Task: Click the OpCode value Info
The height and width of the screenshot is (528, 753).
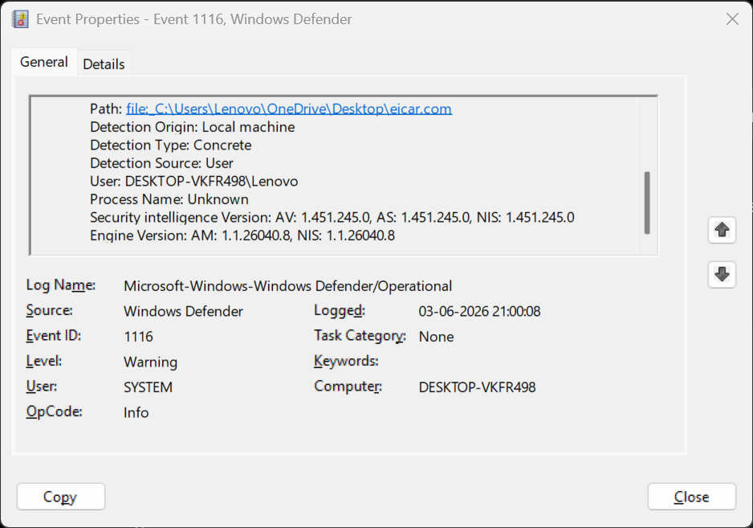Action: pos(136,412)
